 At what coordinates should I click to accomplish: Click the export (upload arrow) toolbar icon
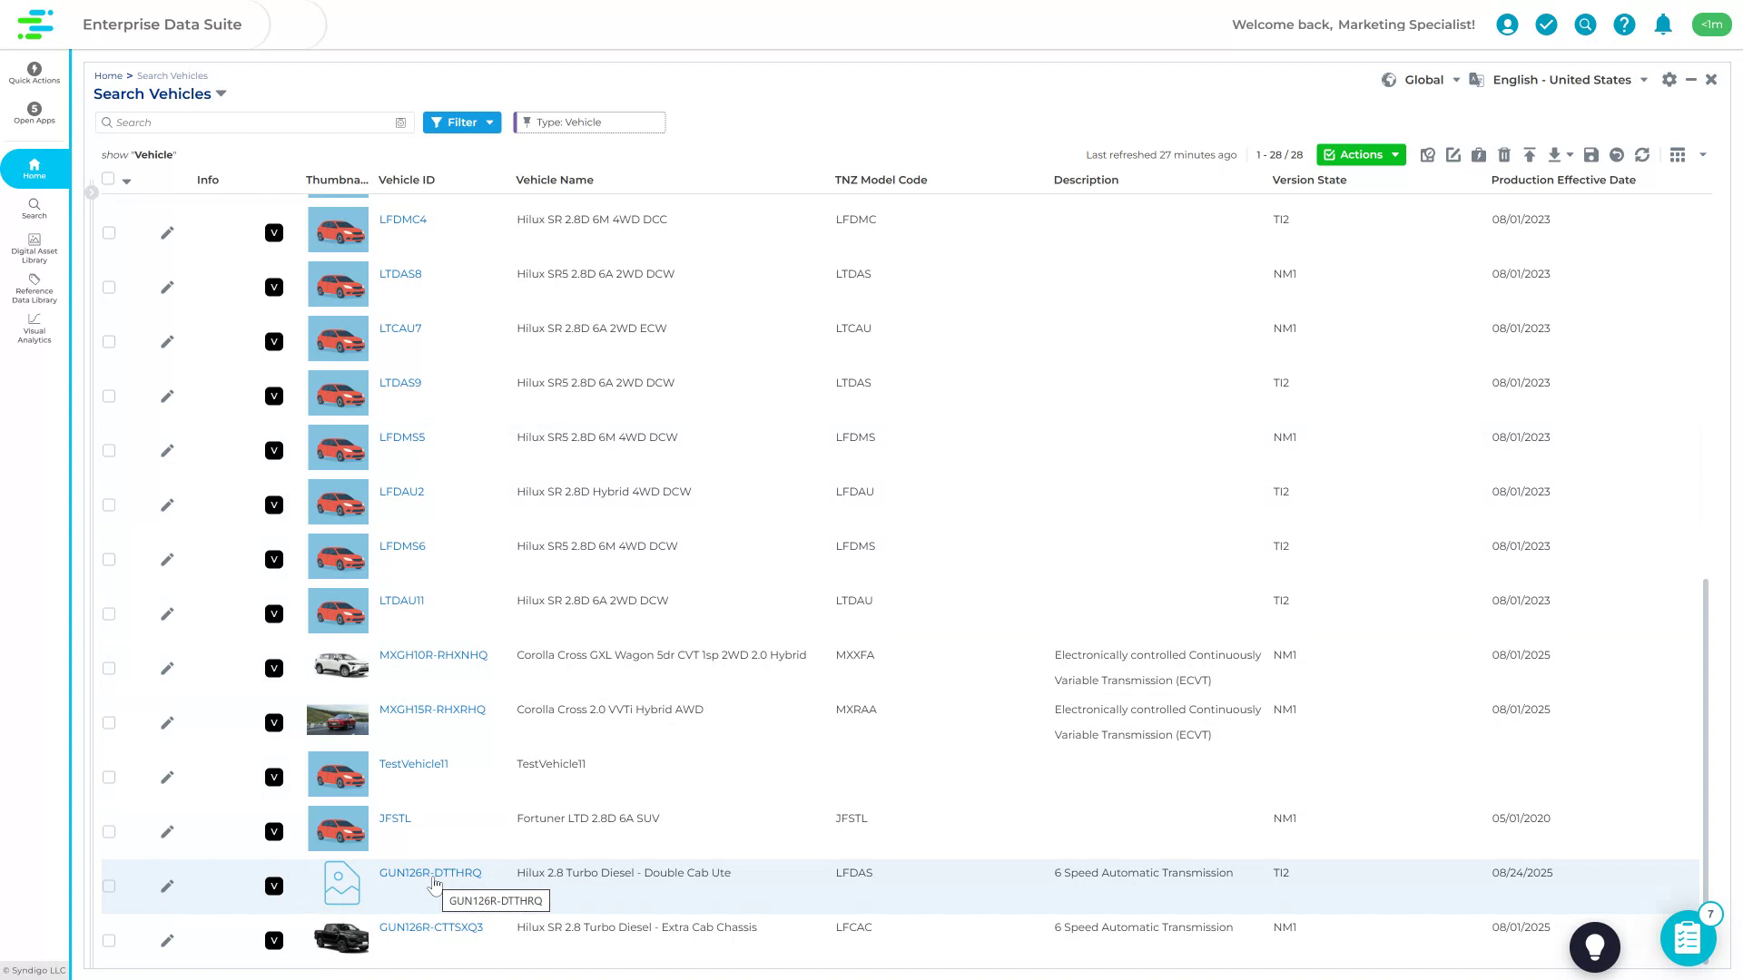click(x=1530, y=154)
